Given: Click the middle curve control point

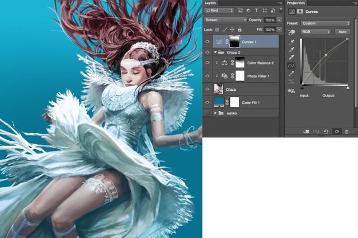Looking at the screenshot, I should 326,55.
